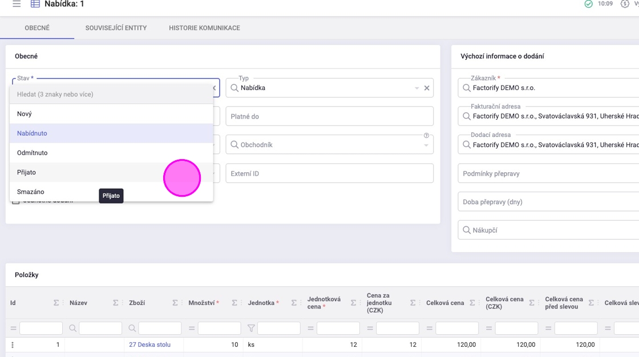This screenshot has height=357, width=639.
Task: Click sum icon in Celková cena column
Action: click(x=472, y=303)
